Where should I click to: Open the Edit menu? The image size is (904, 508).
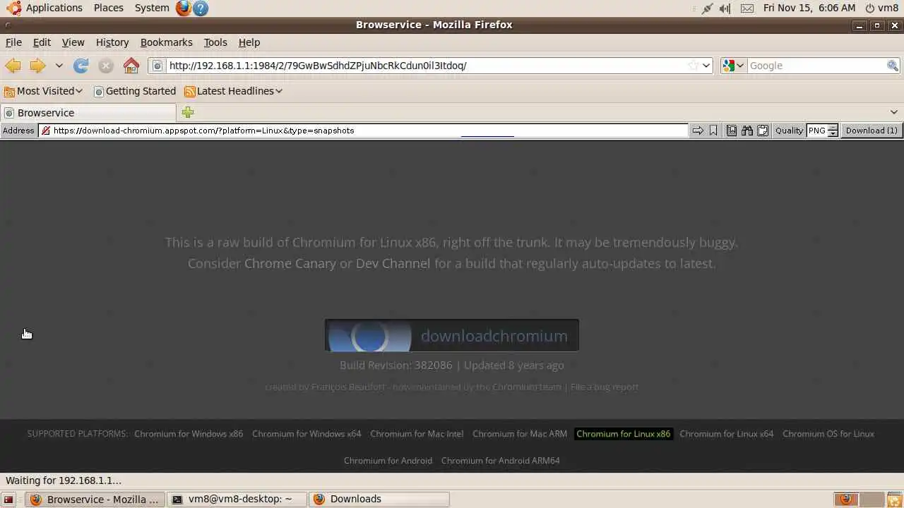point(42,42)
